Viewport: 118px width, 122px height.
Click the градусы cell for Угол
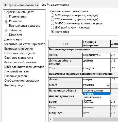pos(96,69)
